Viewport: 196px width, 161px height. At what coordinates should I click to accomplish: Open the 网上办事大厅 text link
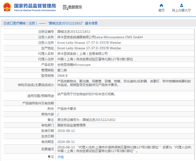[x=181, y=10]
